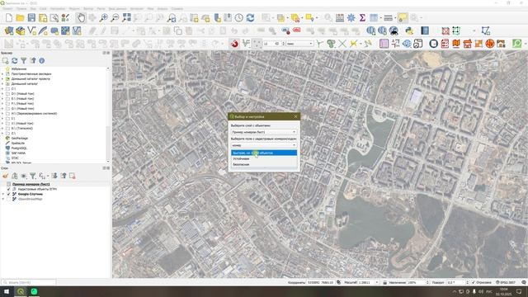Close the selection settings dialog
Image resolution: width=528 pixels, height=297 pixels.
coord(295,116)
